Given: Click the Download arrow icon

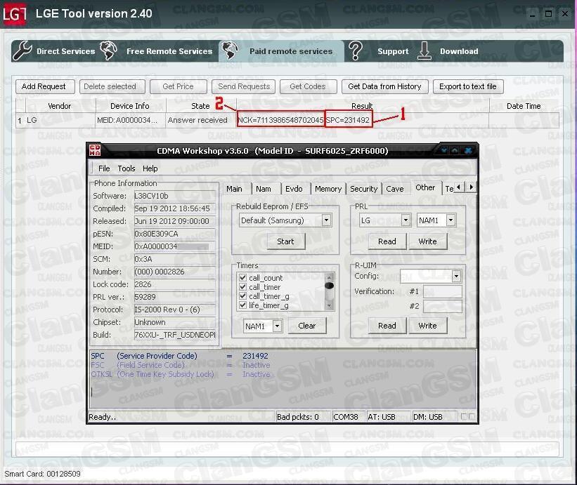Looking at the screenshot, I should pos(424,51).
